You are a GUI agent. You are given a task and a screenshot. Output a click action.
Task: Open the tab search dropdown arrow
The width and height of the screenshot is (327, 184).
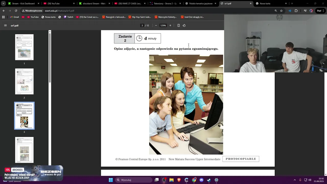3,4
